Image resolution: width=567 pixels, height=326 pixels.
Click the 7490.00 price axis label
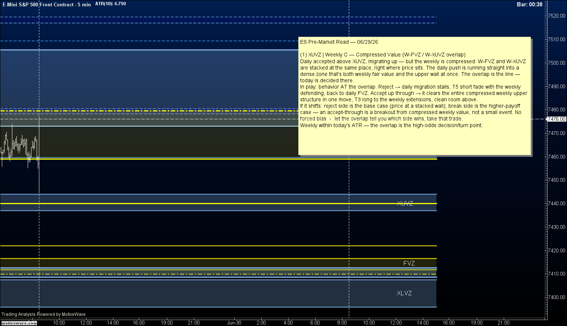(557, 86)
